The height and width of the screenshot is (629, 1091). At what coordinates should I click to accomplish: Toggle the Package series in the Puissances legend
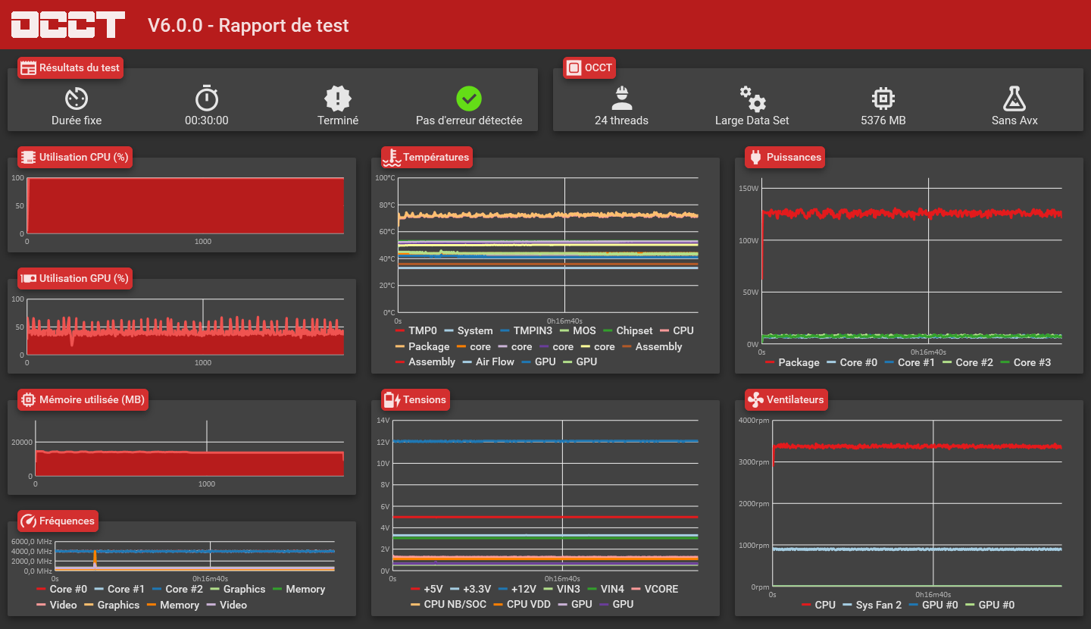[792, 362]
